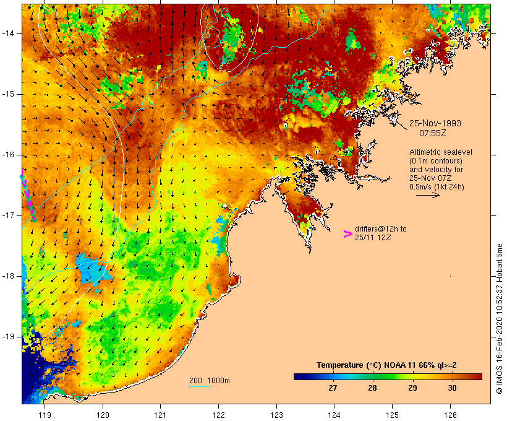The image size is (507, 421).
Task: Click the colorbar value 29
Action: 412,388
